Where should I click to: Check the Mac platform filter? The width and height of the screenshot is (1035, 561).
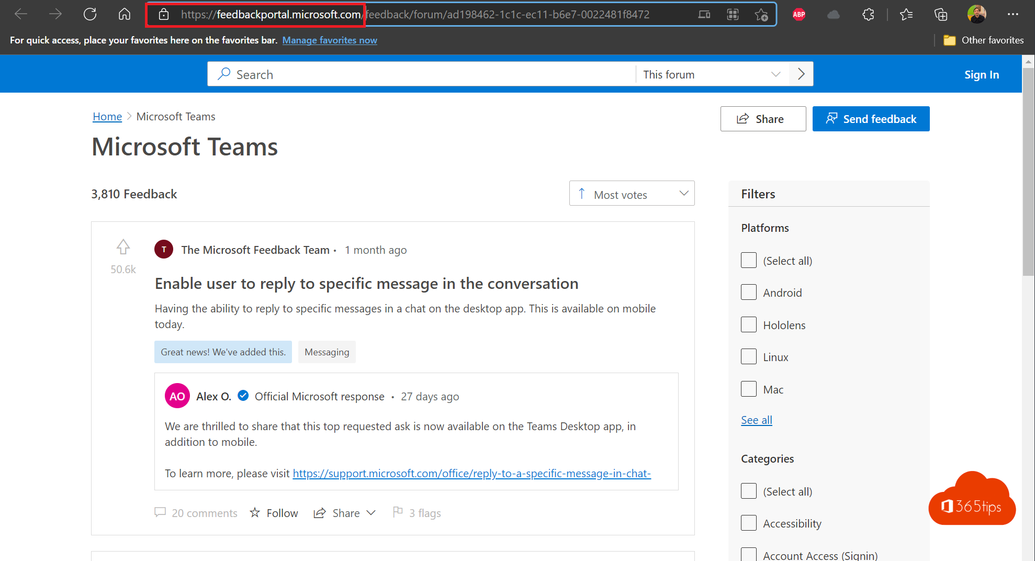click(749, 389)
